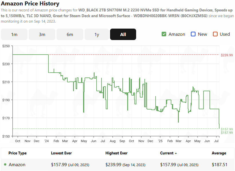The image size is (235, 171).
Task: Click the red $239.99 chart label
Action: [227, 55]
